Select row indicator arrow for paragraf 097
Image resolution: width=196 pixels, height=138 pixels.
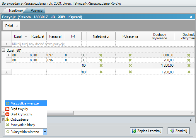click(9, 55)
